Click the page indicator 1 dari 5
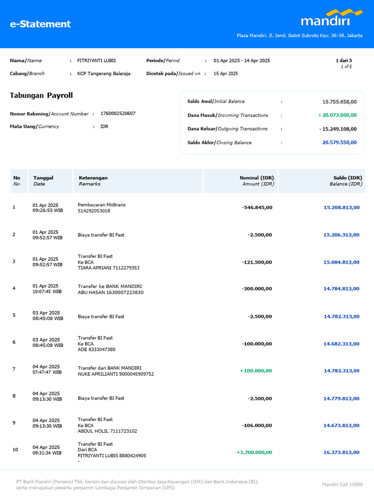The image size is (374, 499). tap(344, 60)
